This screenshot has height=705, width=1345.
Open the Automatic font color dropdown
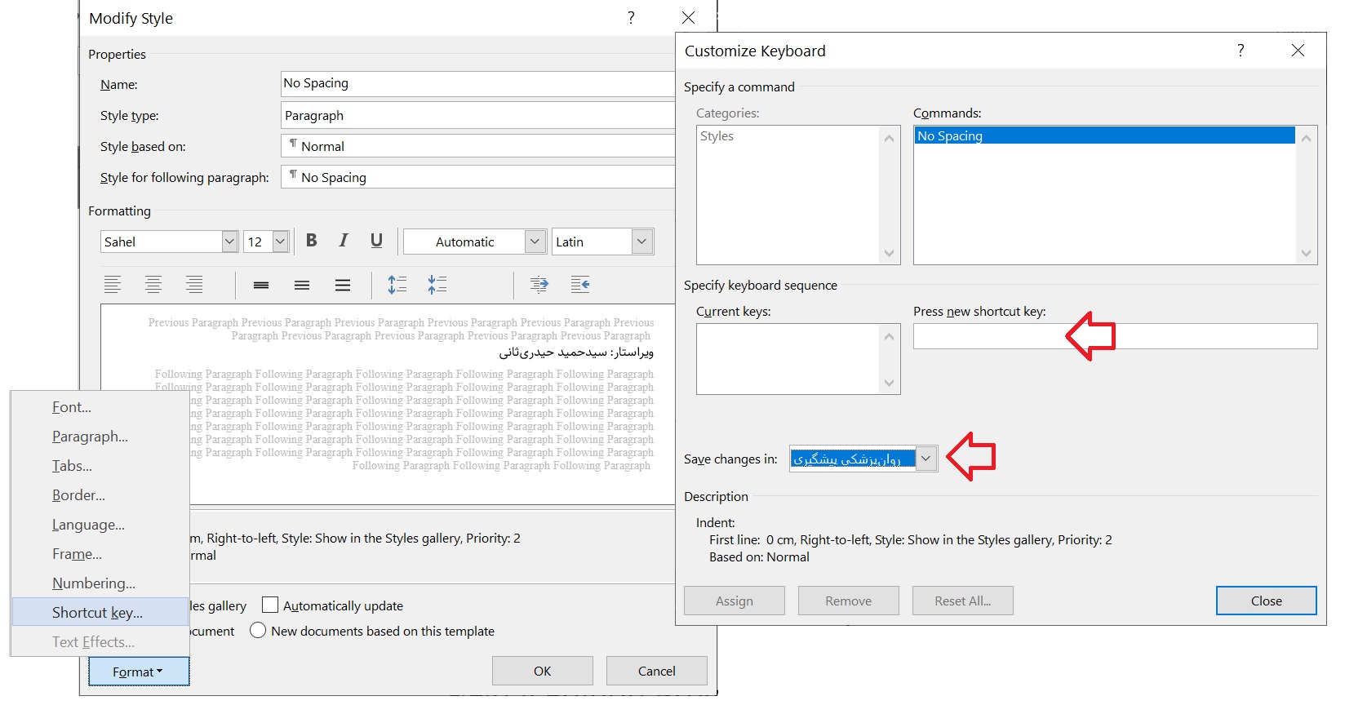(x=535, y=242)
